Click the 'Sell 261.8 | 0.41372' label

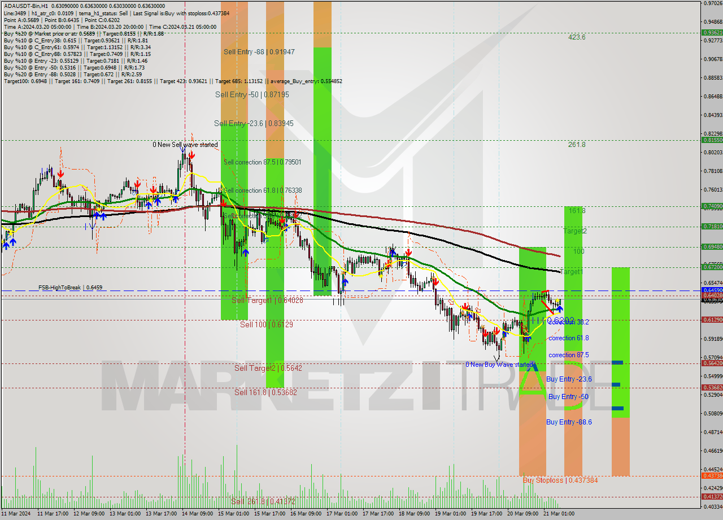point(263,501)
